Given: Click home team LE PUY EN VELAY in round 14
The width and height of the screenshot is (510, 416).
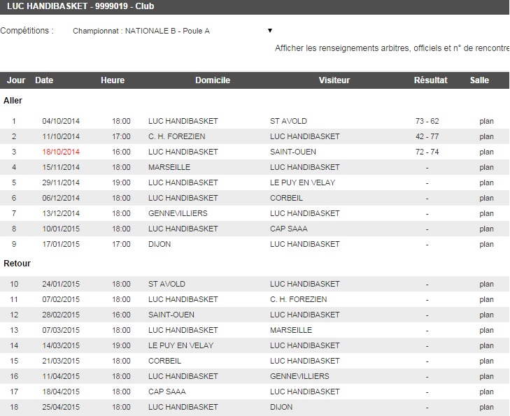Looking at the screenshot, I should 180,345.
